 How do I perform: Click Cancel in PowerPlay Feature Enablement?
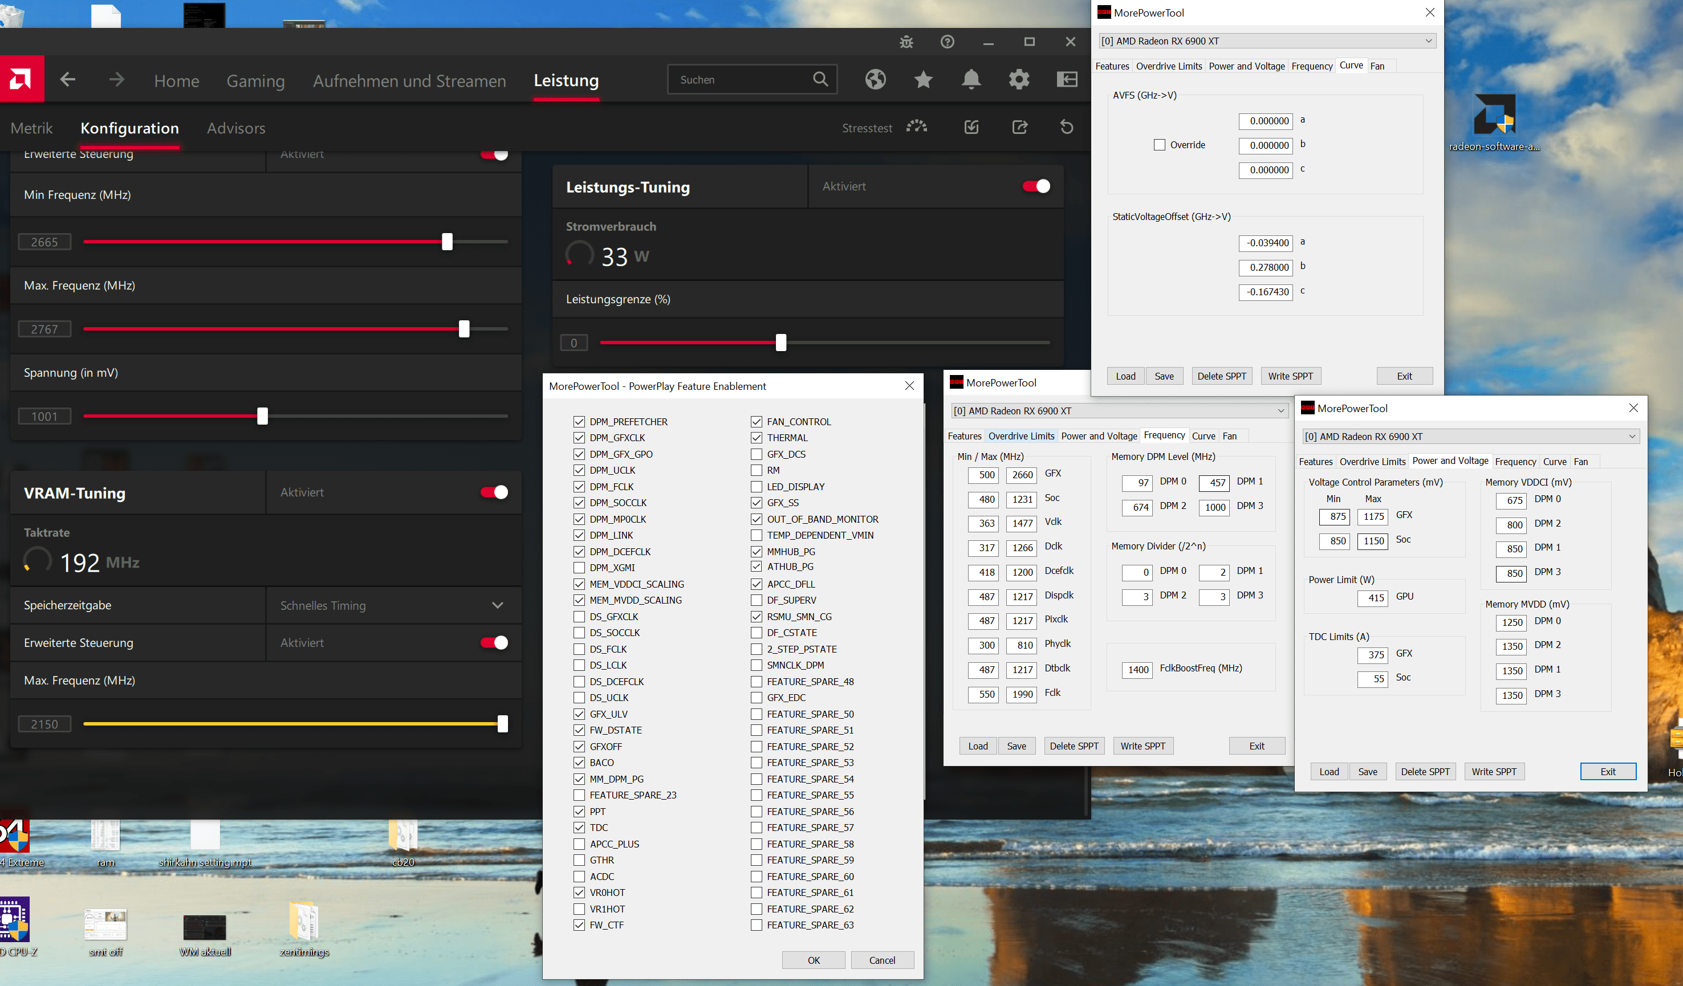click(x=881, y=960)
